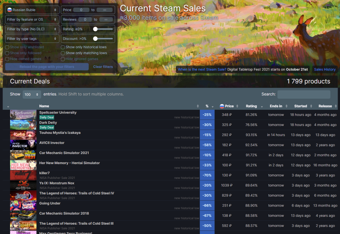This screenshot has width=340, height=234.
Task: Open Car Mechanic Simulator 2018 link
Action: (x=64, y=213)
